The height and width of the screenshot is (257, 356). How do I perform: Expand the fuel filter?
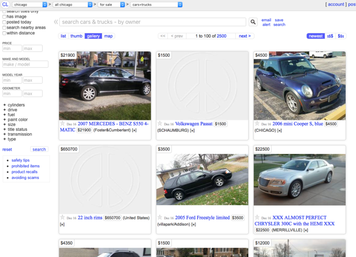9,115
